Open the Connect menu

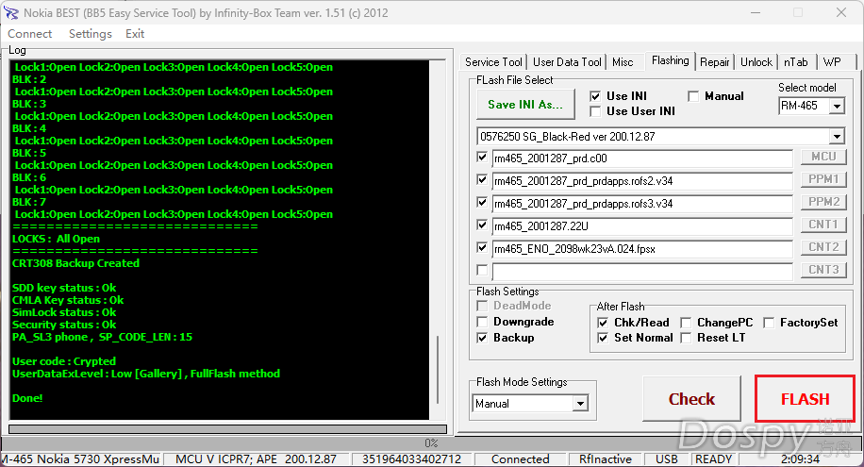30,34
